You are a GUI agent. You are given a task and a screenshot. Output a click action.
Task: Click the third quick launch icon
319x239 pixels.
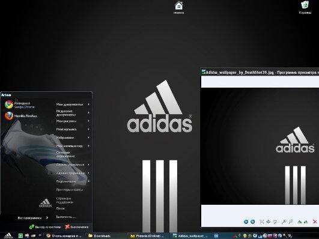point(34,236)
